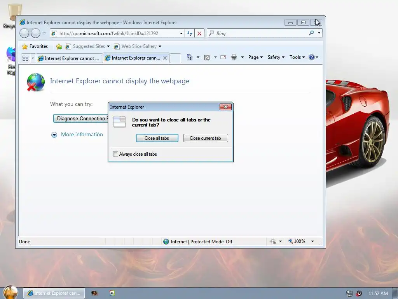
Task: Click the 11:52 AM clock
Action: [x=378, y=294]
